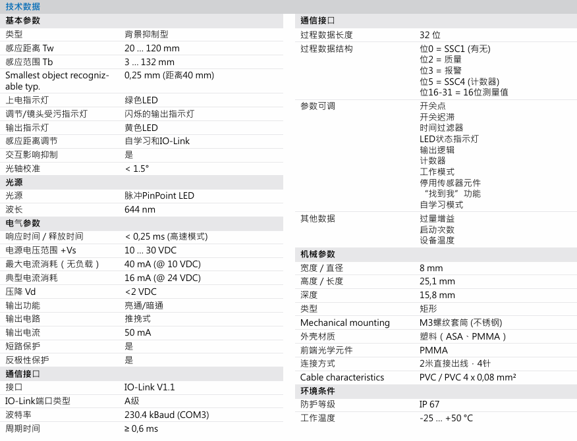
Task: Click the '电气参数' section header
Action: tap(23, 223)
